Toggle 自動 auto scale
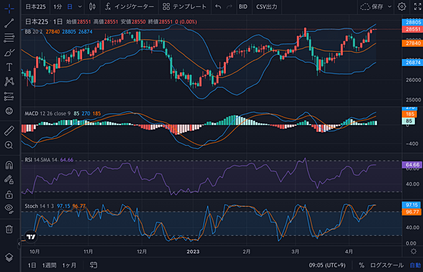 click(x=415, y=265)
